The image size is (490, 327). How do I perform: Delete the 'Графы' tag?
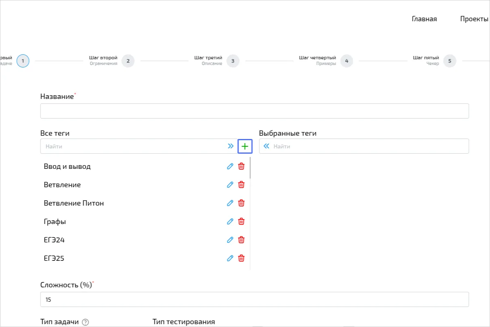coord(241,222)
